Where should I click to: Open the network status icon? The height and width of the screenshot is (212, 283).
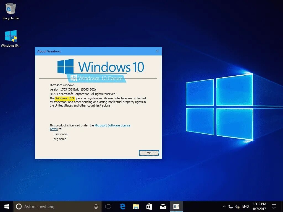[231, 206]
